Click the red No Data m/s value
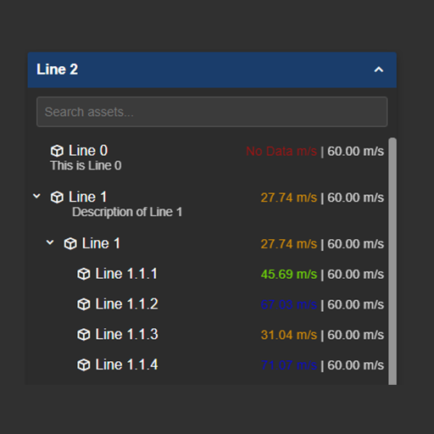The width and height of the screenshot is (434, 434). [281, 151]
